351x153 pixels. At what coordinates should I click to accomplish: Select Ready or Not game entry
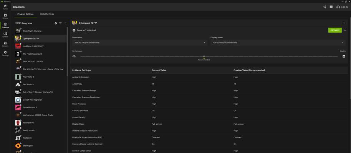[x=41, y=130]
